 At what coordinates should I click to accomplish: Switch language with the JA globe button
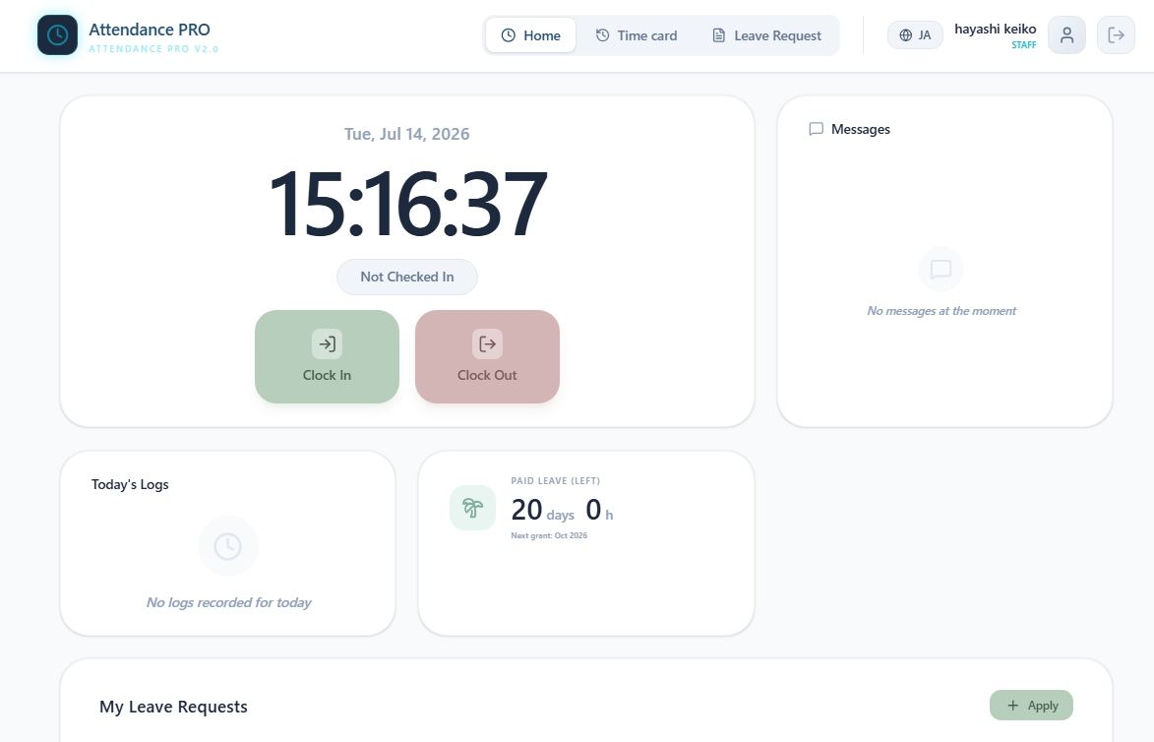click(x=915, y=35)
